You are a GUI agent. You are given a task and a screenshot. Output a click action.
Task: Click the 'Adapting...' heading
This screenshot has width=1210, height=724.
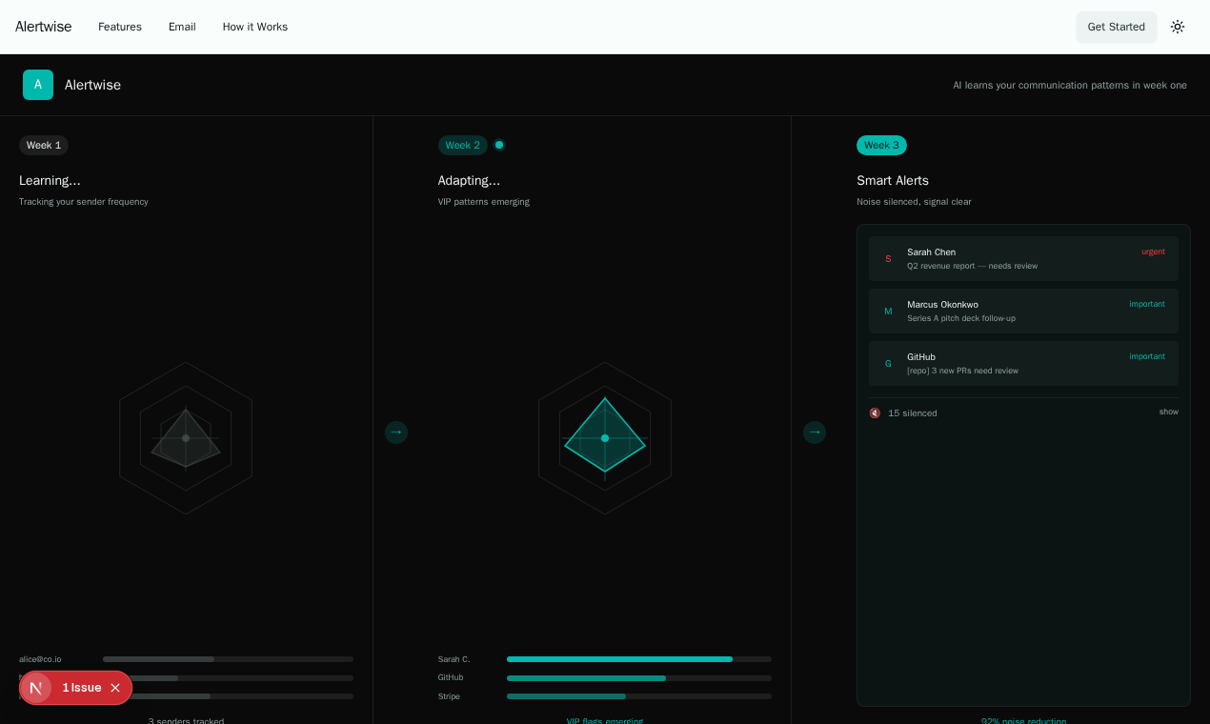coord(469,180)
